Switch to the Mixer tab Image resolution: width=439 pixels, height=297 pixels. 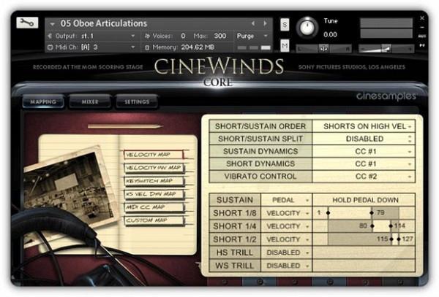pyautogui.click(x=90, y=102)
